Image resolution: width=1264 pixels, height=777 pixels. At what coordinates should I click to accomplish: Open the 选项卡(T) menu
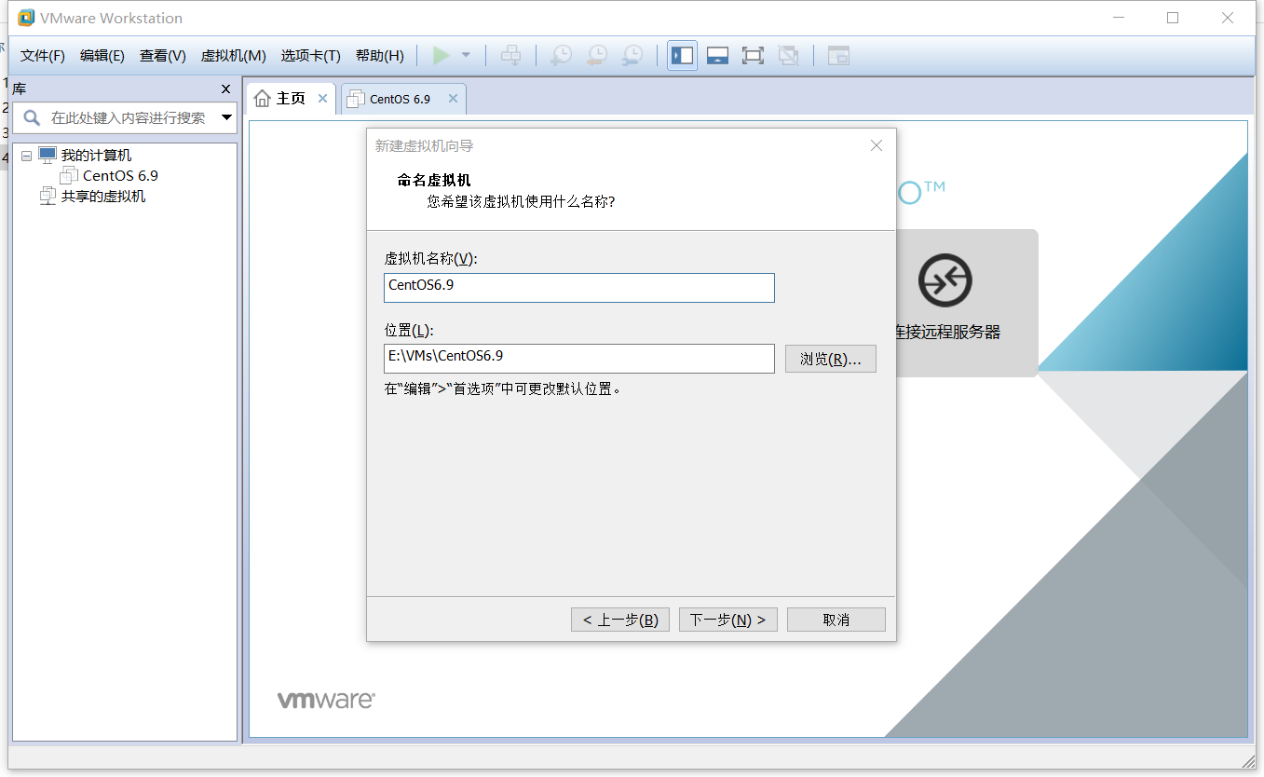(311, 56)
